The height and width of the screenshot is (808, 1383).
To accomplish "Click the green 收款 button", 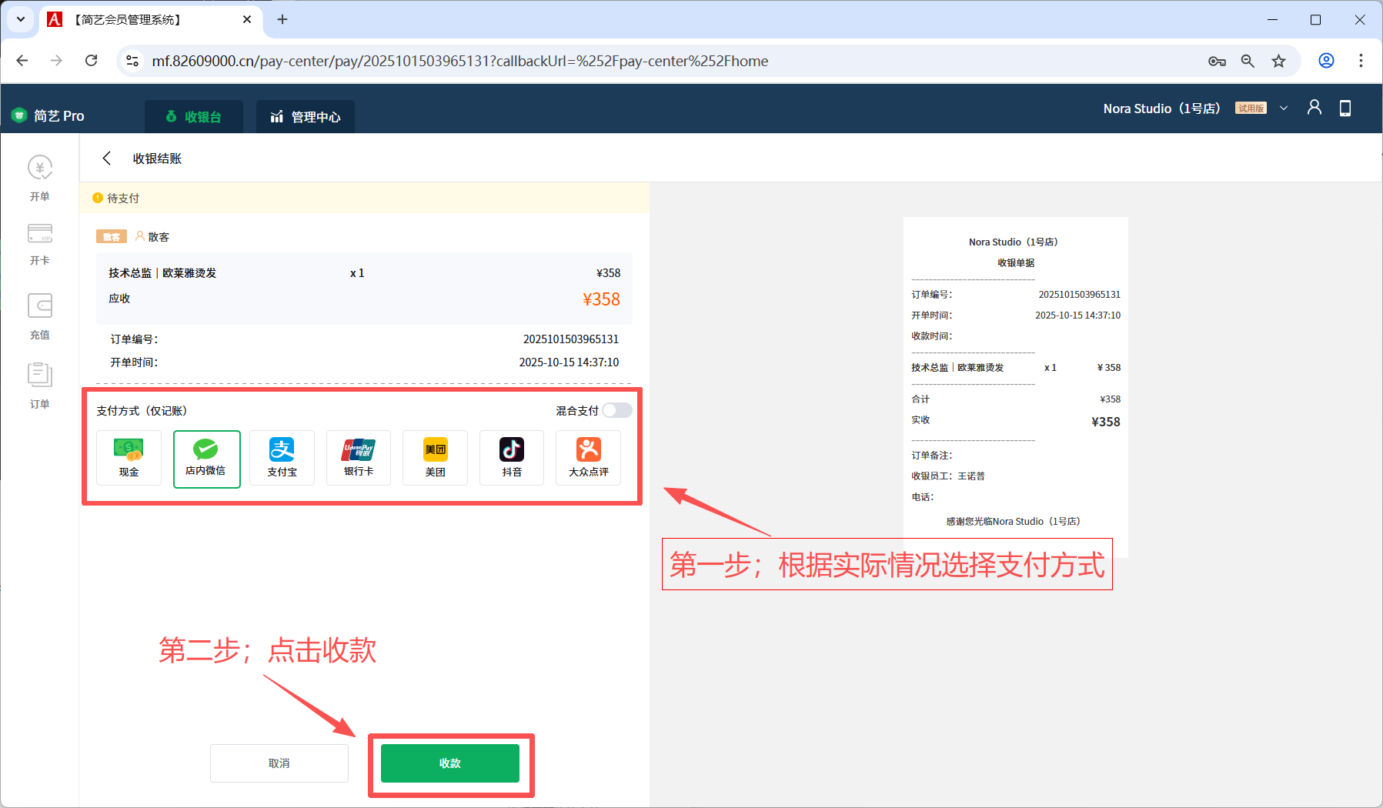I will [450, 763].
